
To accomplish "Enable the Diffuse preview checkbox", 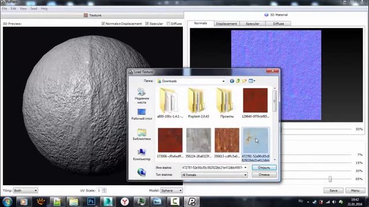I will (x=168, y=24).
